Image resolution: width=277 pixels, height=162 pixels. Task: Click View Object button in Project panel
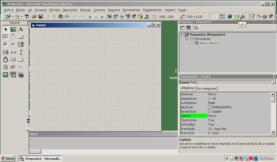[x=188, y=28]
